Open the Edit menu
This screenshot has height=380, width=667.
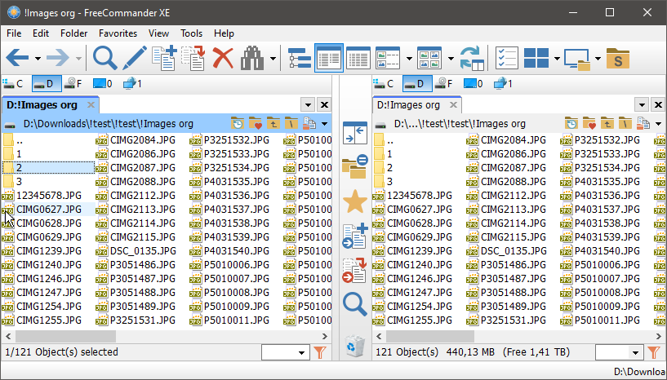(41, 33)
